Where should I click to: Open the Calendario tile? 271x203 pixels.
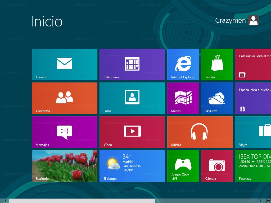click(x=132, y=64)
